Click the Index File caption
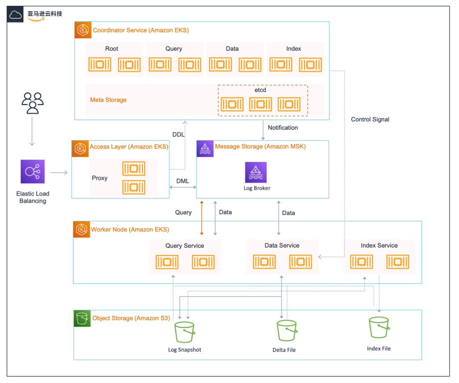Viewport: 459px width, 383px height. pyautogui.click(x=379, y=349)
